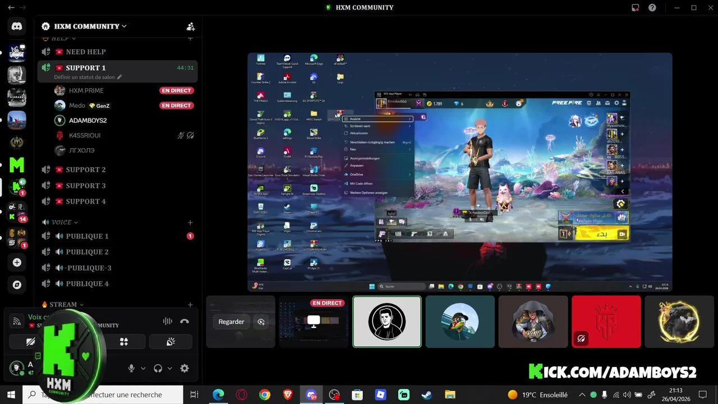Open Opera browser from taskbar
This screenshot has width=718, height=404.
click(241, 395)
